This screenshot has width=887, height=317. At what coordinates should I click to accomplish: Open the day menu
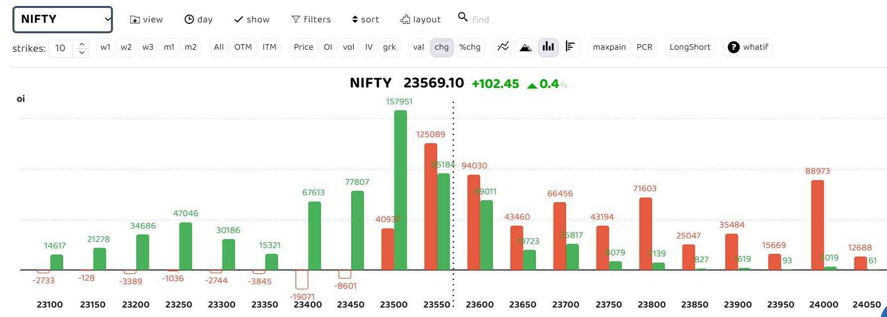[198, 19]
